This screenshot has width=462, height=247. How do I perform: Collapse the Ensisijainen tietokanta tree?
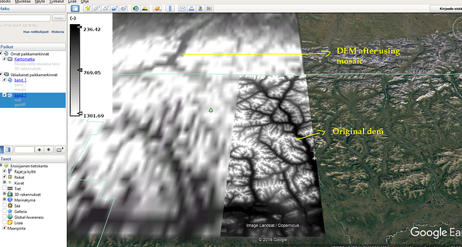point(1,166)
